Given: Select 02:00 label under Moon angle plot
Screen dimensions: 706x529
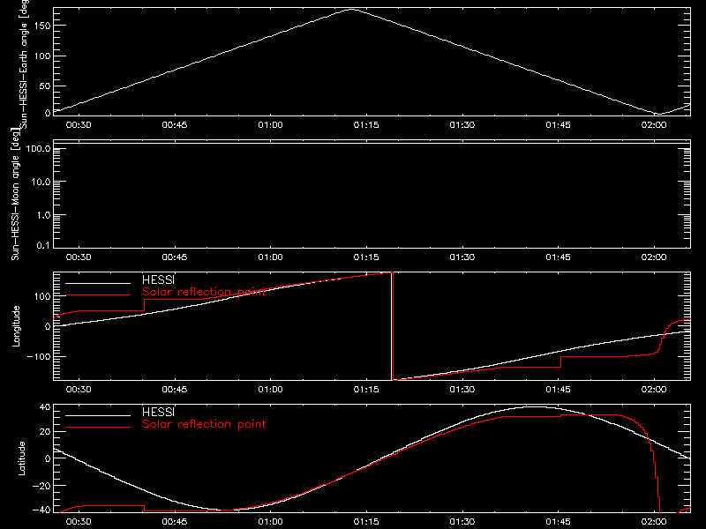Looking at the screenshot, I should 654,257.
